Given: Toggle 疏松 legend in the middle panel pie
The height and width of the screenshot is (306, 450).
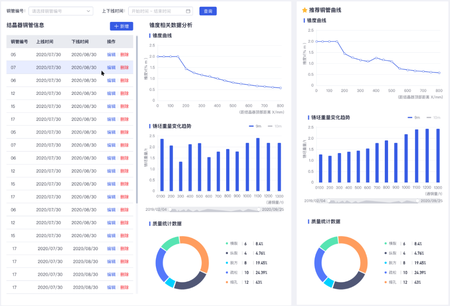Looking at the screenshot, I should tap(231, 273).
